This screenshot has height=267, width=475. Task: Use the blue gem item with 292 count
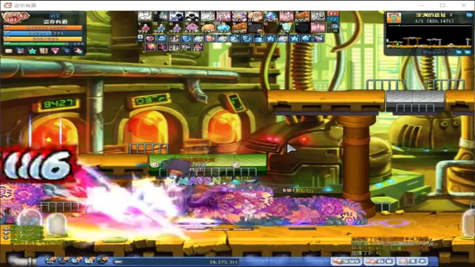271,17
